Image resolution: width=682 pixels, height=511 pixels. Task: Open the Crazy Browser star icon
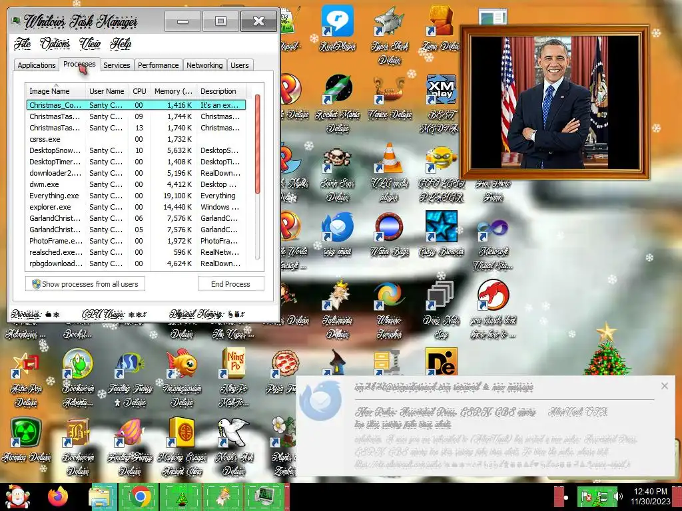pyautogui.click(x=441, y=234)
